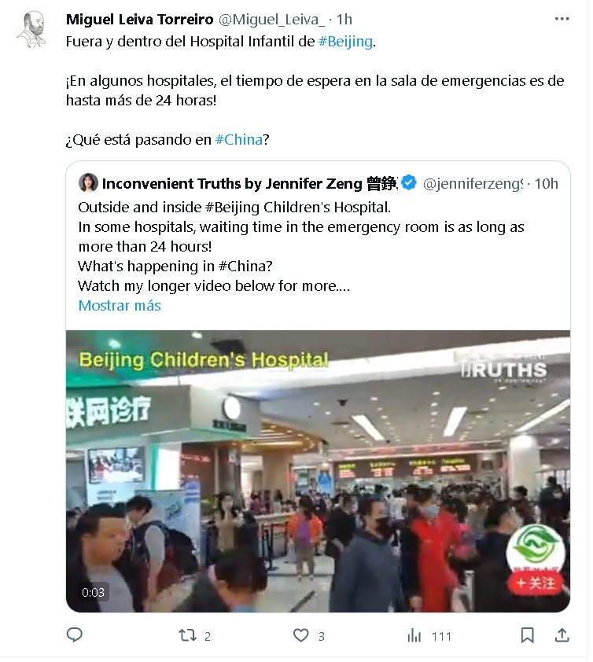The height and width of the screenshot is (662, 593).
Task: Open Miguel Leiva Torreiro's profile avatar
Action: (31, 29)
